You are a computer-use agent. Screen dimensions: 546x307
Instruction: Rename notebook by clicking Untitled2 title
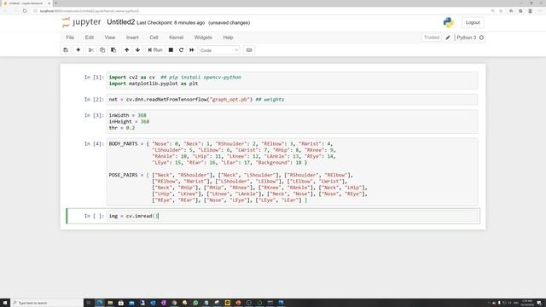coord(120,22)
